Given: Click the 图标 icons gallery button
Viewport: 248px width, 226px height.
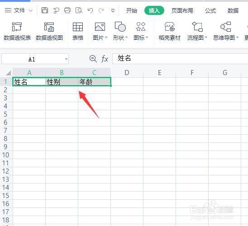Looking at the screenshot, I should coord(141,27).
